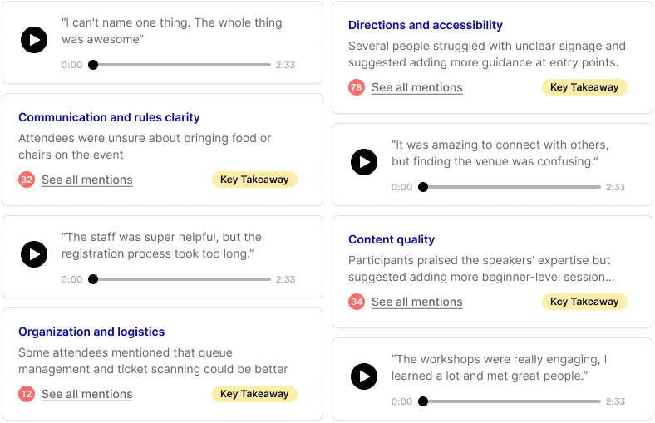This screenshot has width=655, height=423.
Task: Click Key Takeaway tag on Directions and accessibility
Action: 584,87
